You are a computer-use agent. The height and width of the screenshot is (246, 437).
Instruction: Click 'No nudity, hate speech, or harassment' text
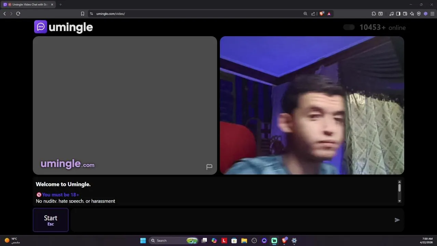[75, 201]
